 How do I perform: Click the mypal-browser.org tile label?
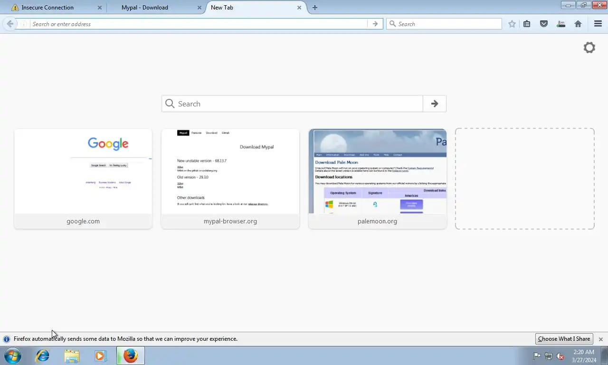point(230,221)
